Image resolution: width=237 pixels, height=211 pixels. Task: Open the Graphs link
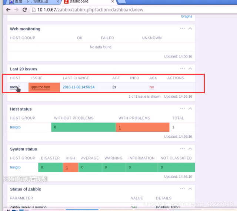(187, 16)
